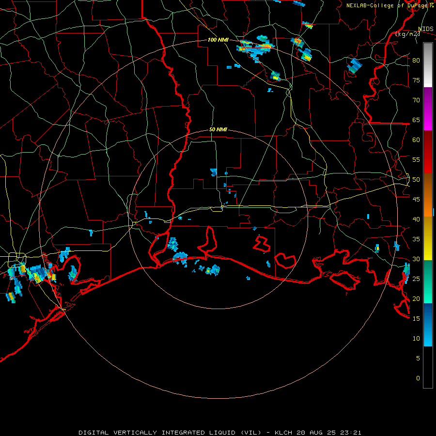The image size is (436, 436).
Task: Click the white-gray band of the color bar
Action: pyautogui.click(x=428, y=65)
